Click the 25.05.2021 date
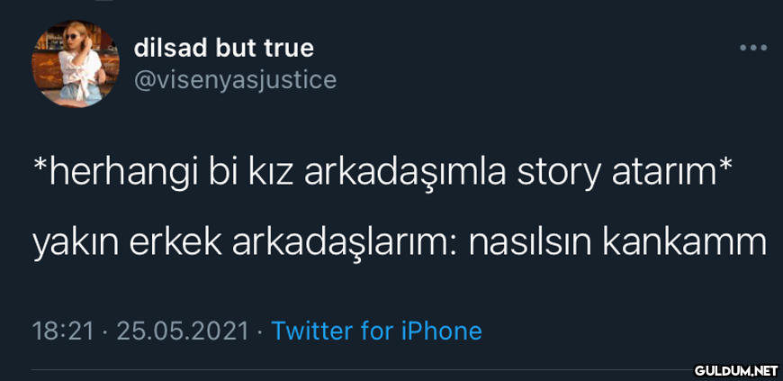783x381 pixels. tap(183, 331)
